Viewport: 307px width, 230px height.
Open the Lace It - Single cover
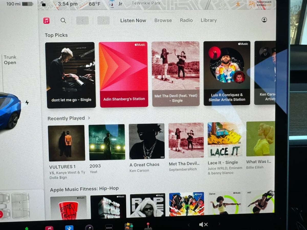[225, 140]
